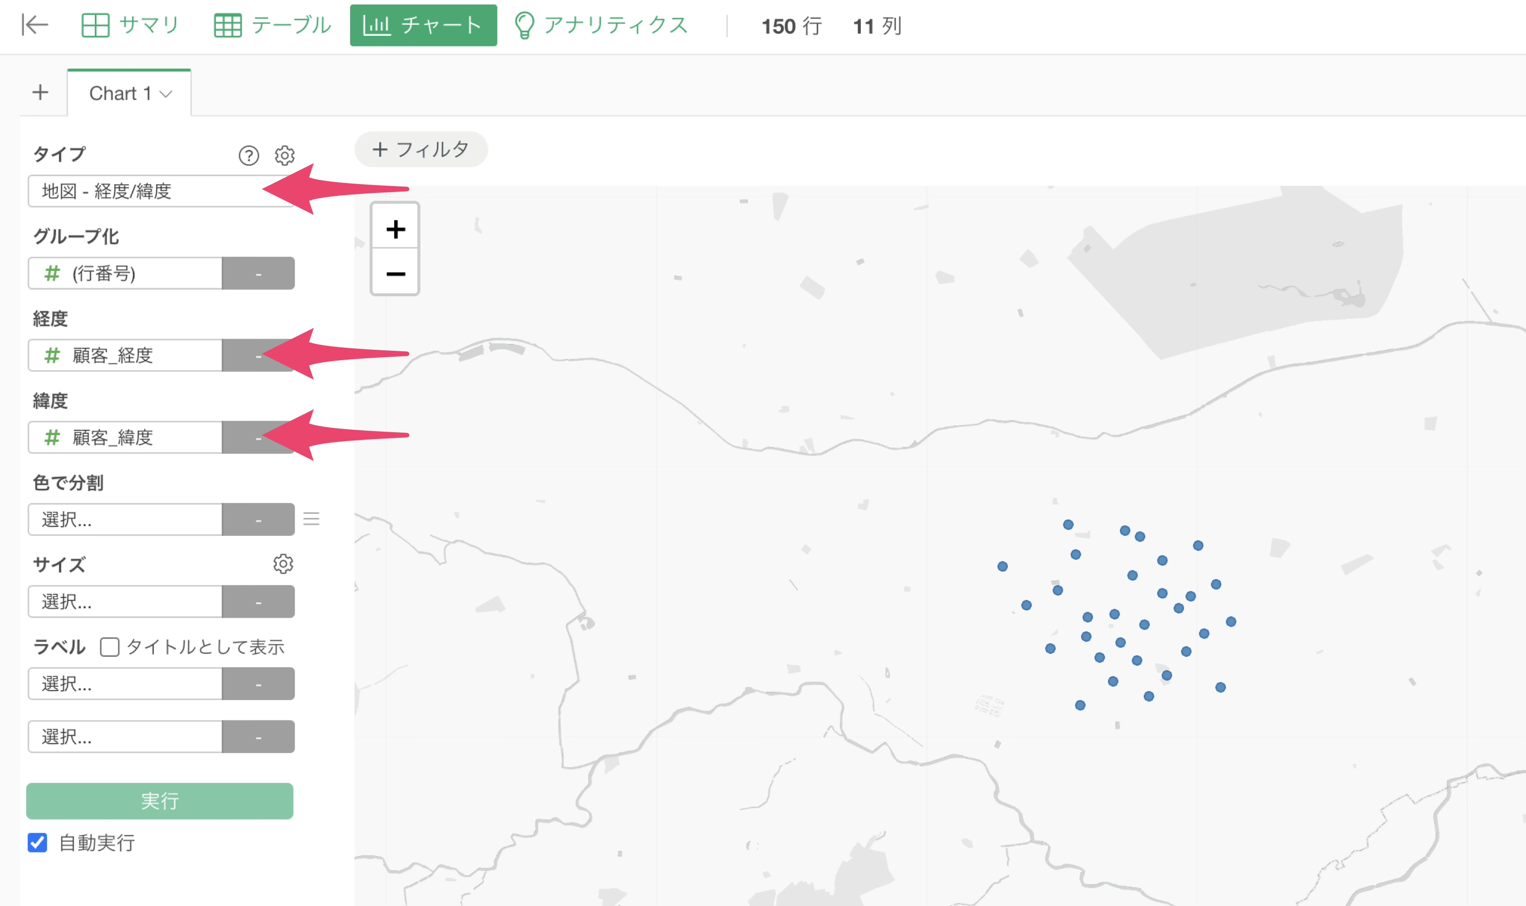Enable show label as title checkbox

[110, 647]
